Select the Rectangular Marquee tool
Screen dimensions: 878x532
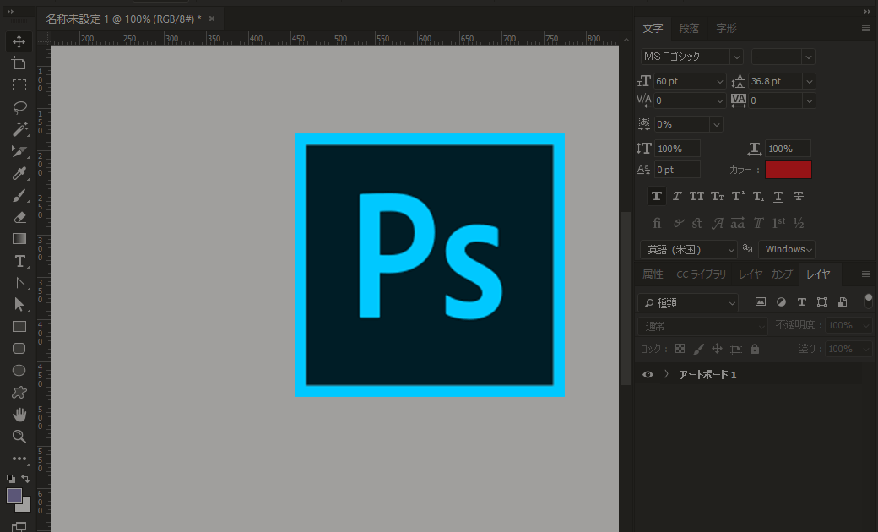19,85
